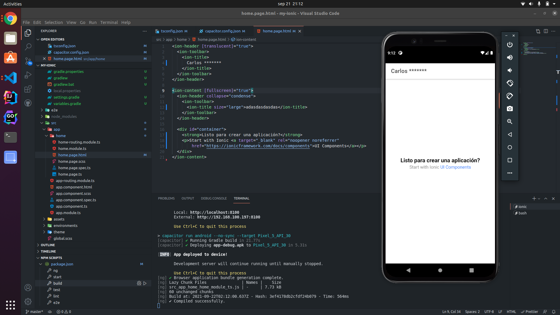Click the new terminal plus icon
Viewport: 560px width, 315px height.
coord(534,198)
